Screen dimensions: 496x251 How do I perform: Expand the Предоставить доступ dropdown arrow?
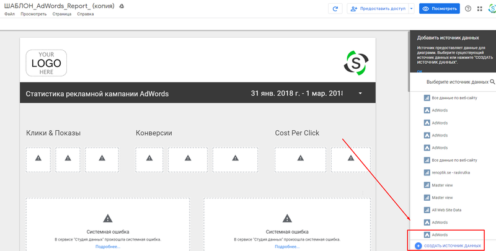pyautogui.click(x=411, y=9)
